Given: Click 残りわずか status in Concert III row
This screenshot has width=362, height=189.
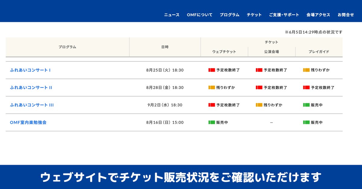Looking at the screenshot, I should pyautogui.click(x=273, y=105).
